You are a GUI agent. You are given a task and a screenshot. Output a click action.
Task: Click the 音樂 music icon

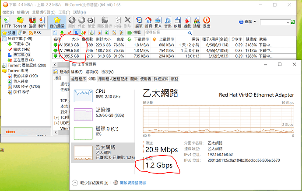(x=168, y=22)
